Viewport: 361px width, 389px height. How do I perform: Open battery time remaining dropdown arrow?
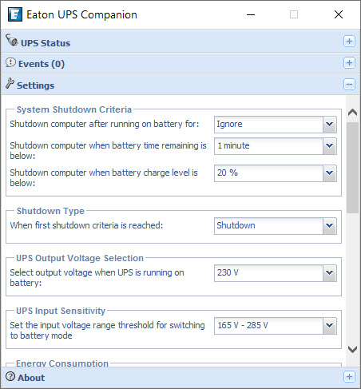[330, 146]
